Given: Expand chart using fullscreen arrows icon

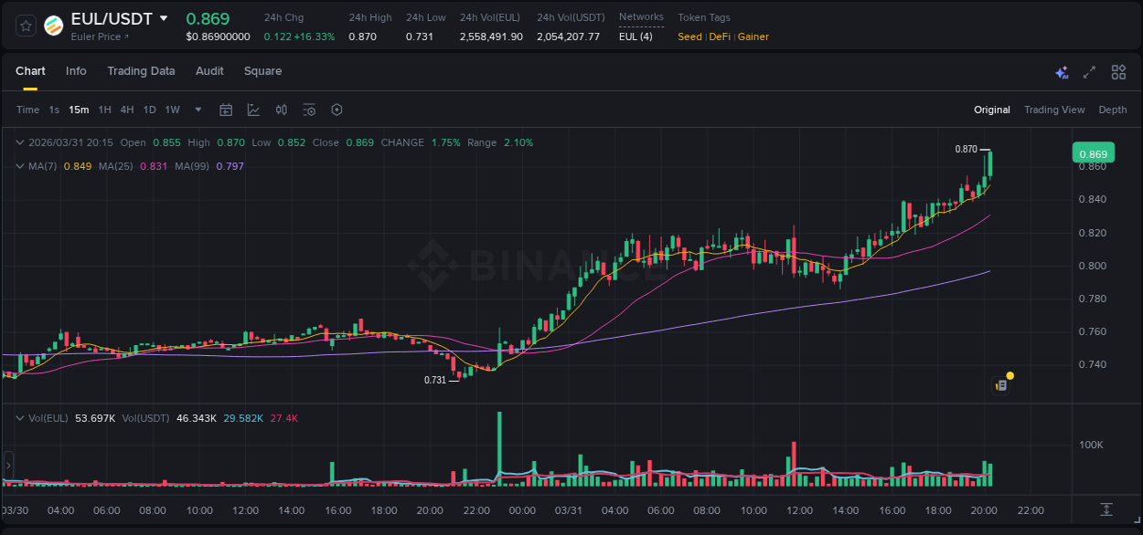Looking at the screenshot, I should click(x=1088, y=71).
